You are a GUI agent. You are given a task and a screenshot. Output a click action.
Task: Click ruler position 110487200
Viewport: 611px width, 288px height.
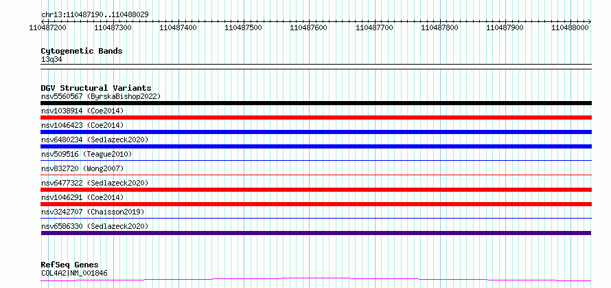coord(47,27)
